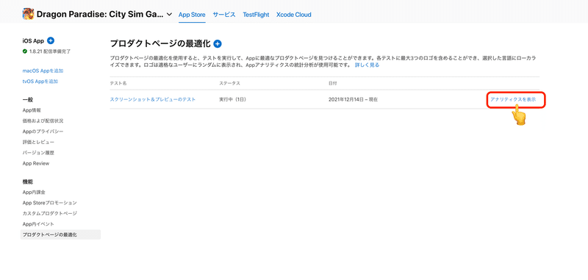The height and width of the screenshot is (280, 588).
Task: Click tvOS Appを追加 link
Action: 40,82
